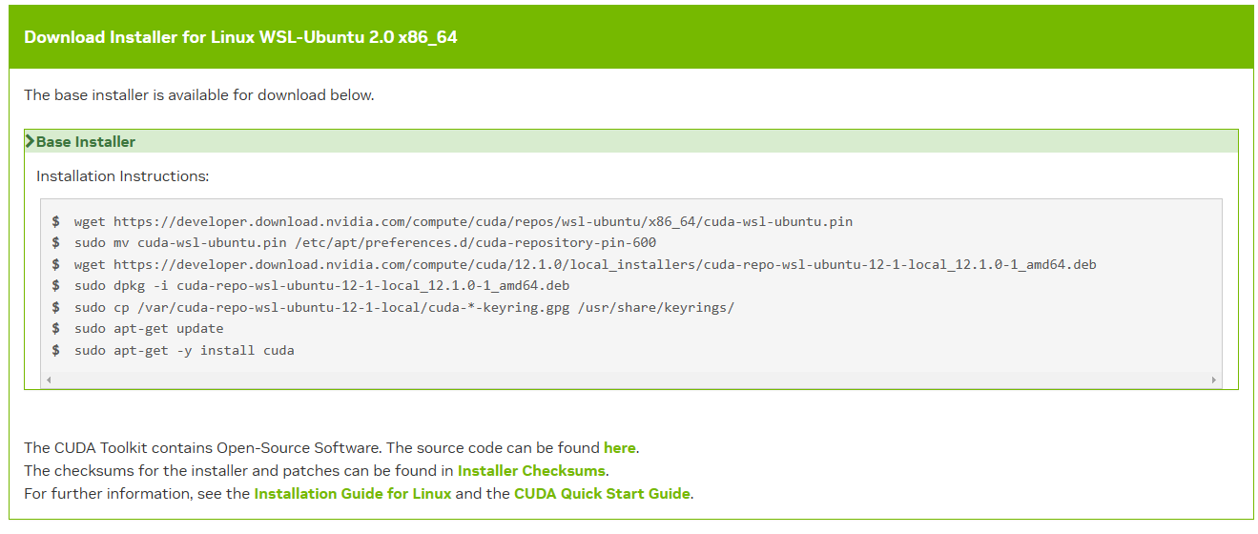Open the Installer Checksums link
Viewport: 1258px width, 534px height.
click(x=531, y=471)
